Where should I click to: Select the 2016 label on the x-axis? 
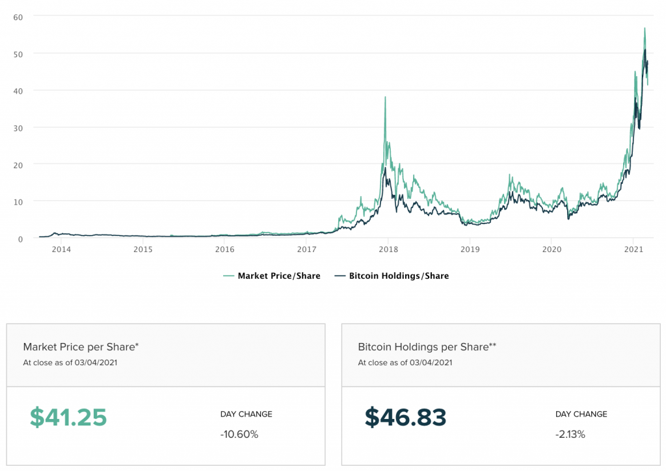pyautogui.click(x=224, y=249)
